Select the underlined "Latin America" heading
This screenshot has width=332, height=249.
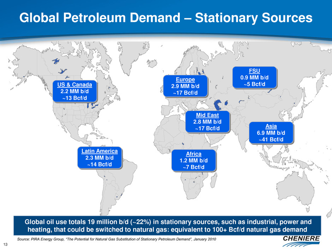(100, 151)
